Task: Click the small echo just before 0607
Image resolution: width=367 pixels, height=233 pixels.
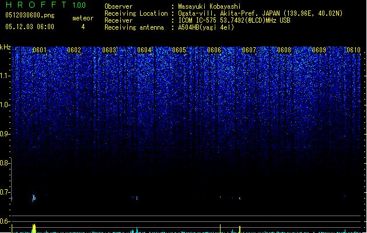Action: coord(240,198)
